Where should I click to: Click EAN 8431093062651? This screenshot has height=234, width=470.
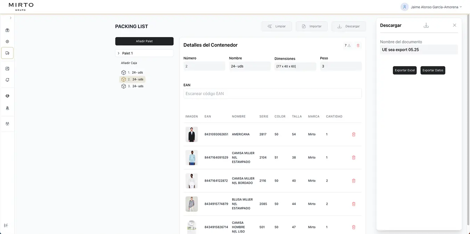coord(216,134)
